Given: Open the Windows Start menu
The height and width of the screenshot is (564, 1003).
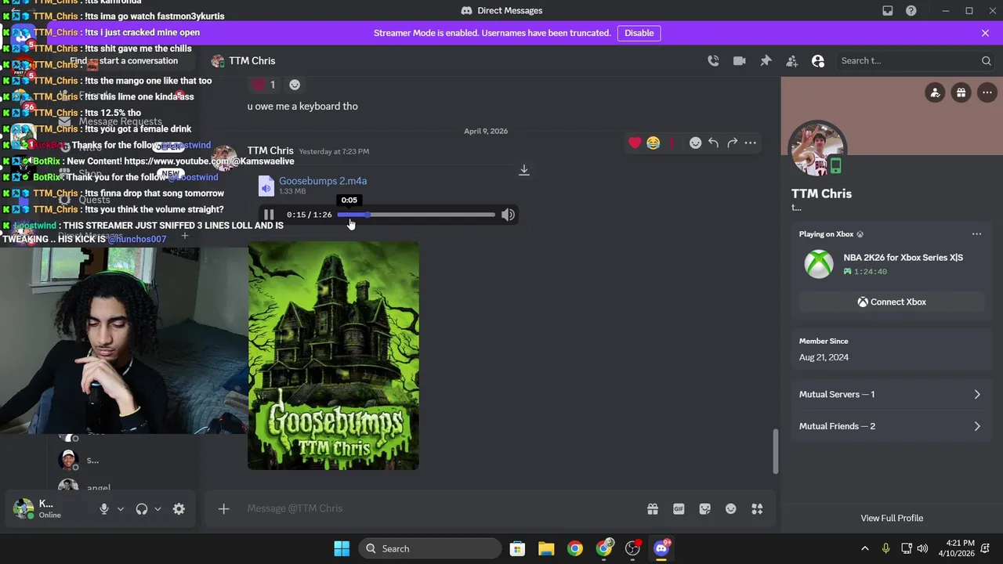Looking at the screenshot, I should [x=342, y=548].
